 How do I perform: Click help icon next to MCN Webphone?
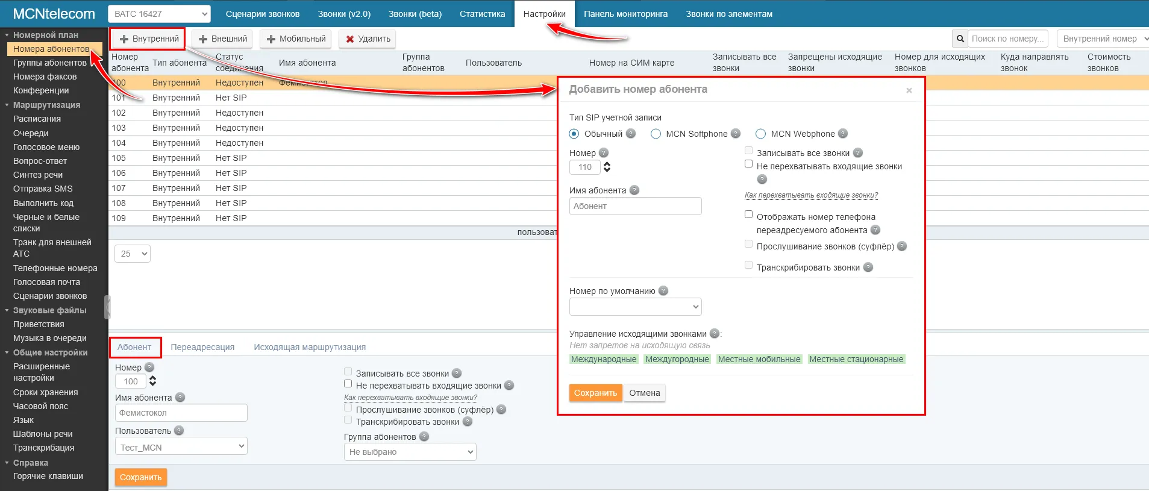[843, 134]
